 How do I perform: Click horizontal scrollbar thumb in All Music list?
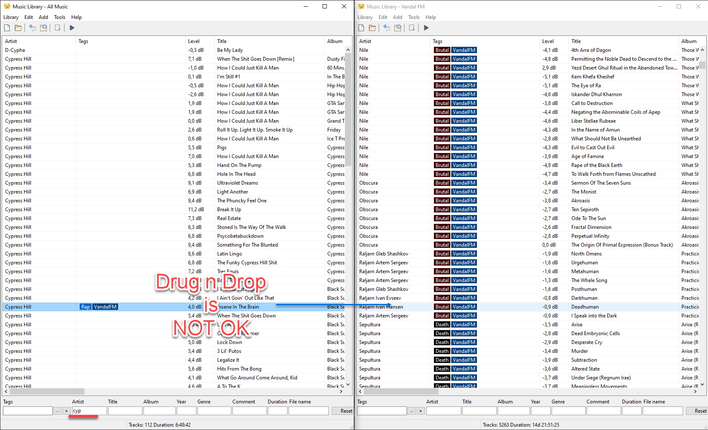46,391
